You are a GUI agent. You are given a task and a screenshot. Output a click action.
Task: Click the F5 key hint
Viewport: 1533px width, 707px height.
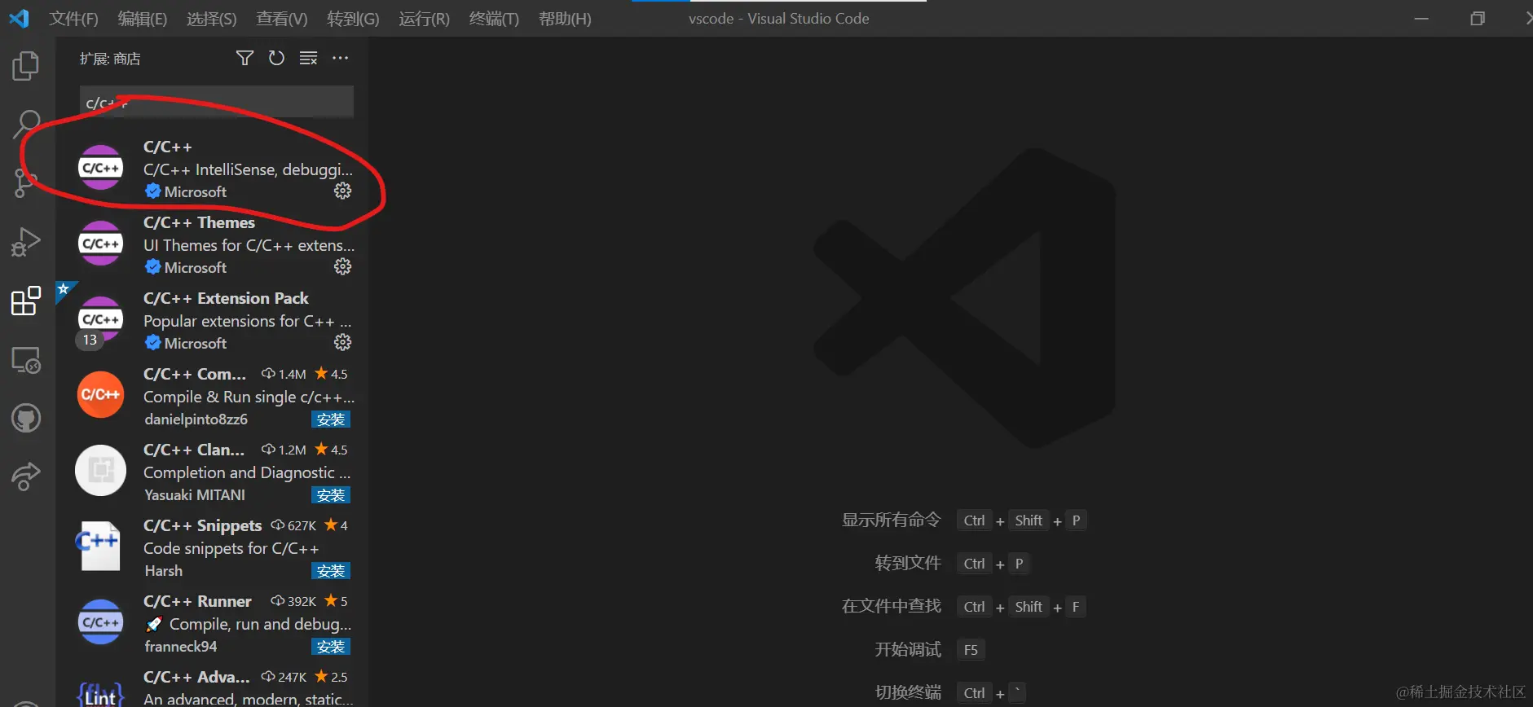pyautogui.click(x=971, y=650)
